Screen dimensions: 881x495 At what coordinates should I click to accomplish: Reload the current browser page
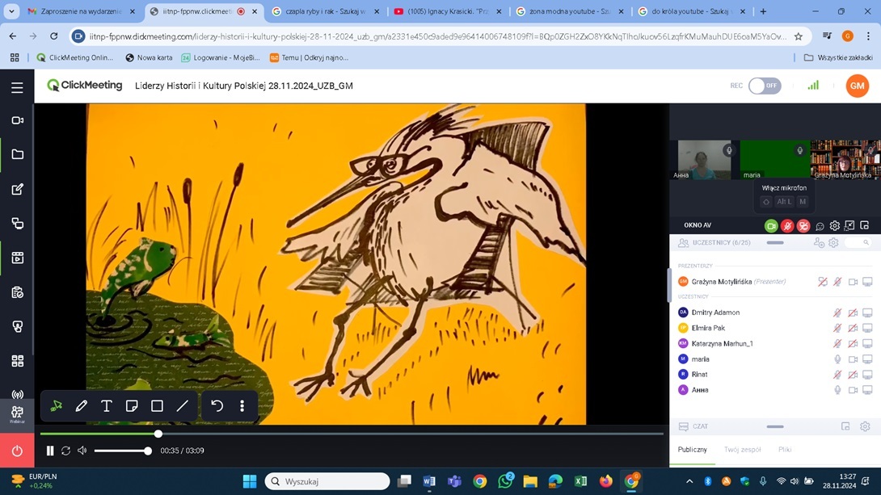point(54,36)
